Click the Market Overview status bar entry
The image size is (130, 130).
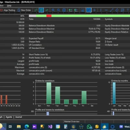click(x=72, y=122)
